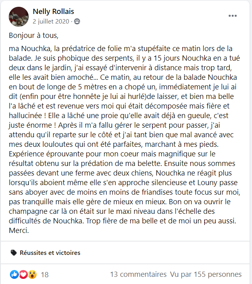The image size is (252, 284).
Task: Show who reacted via the 18 count
Action: click(x=45, y=274)
